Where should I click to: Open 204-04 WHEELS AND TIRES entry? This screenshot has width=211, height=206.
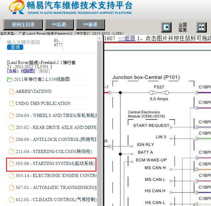(x=56, y=116)
